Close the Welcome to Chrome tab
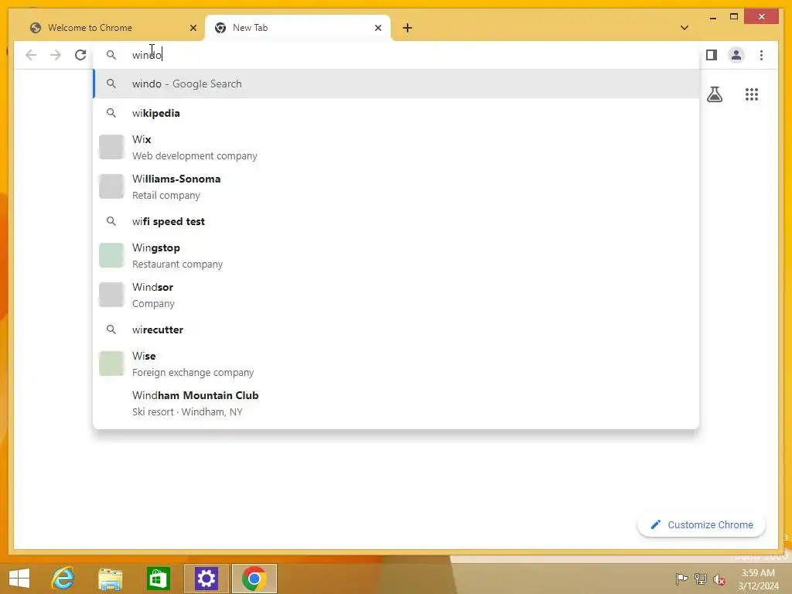This screenshot has width=792, height=594. (x=193, y=28)
